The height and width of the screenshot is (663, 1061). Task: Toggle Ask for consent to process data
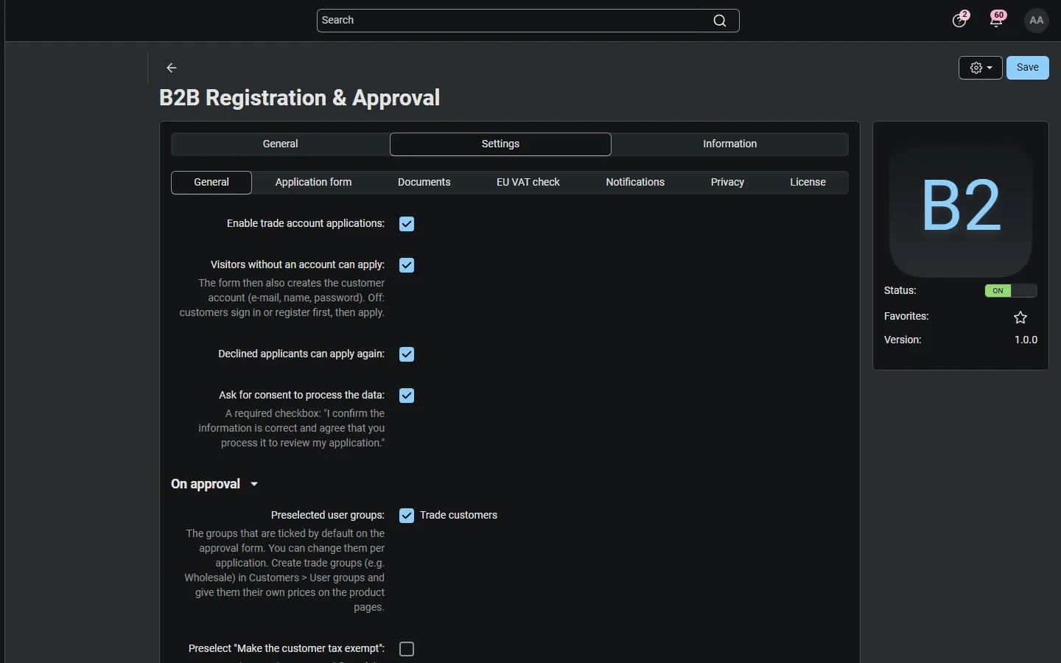pos(407,396)
